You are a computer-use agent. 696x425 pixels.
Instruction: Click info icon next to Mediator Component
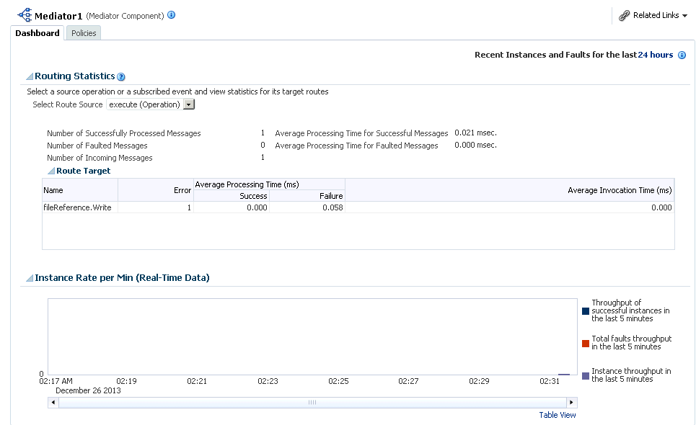point(172,14)
